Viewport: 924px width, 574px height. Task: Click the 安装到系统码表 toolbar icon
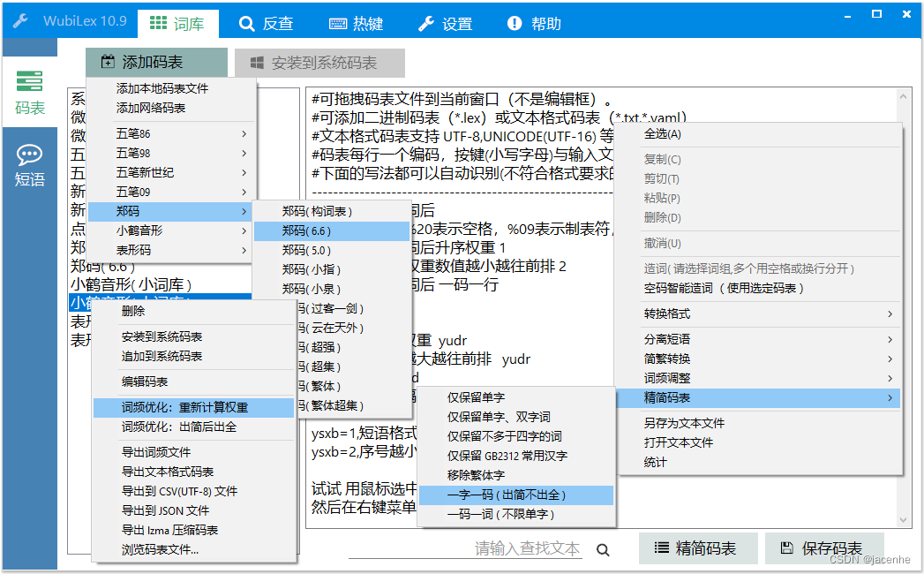[x=256, y=62]
